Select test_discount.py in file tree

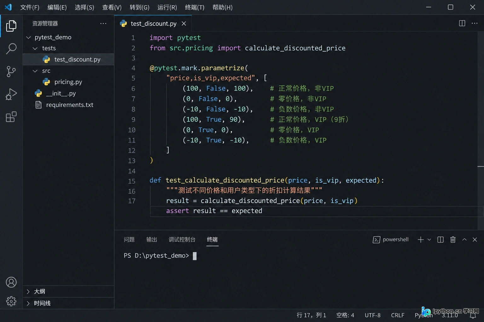68,59
